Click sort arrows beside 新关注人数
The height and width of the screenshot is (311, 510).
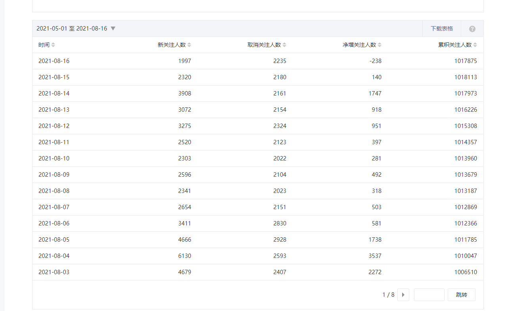pyautogui.click(x=189, y=45)
